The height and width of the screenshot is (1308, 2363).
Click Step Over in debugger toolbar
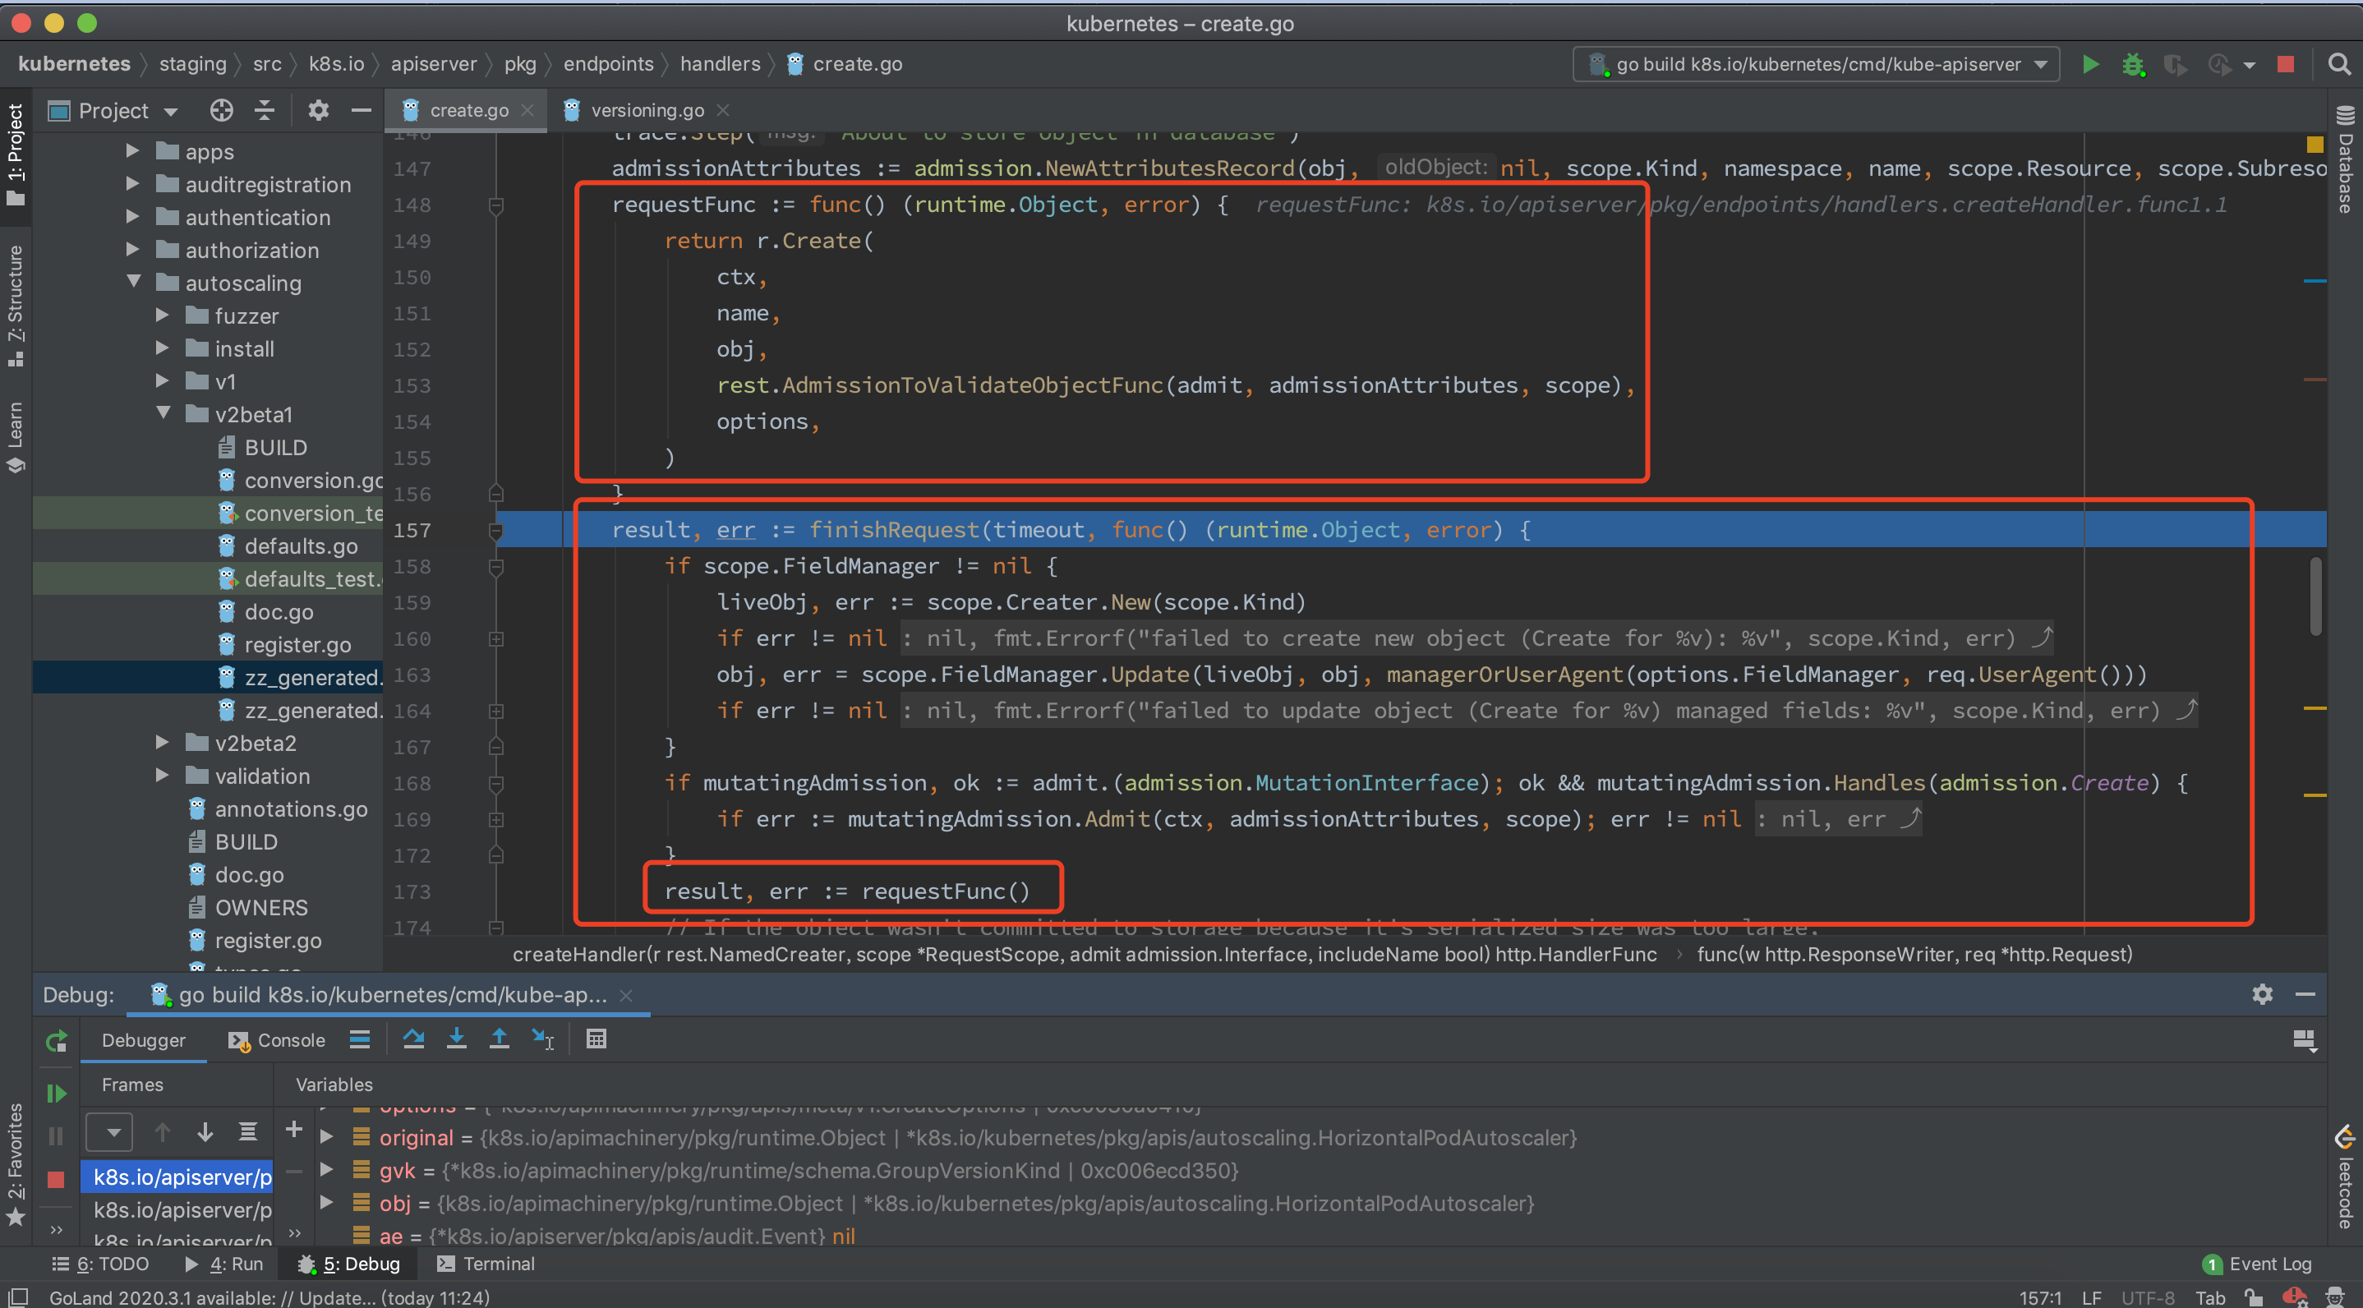coord(414,1039)
